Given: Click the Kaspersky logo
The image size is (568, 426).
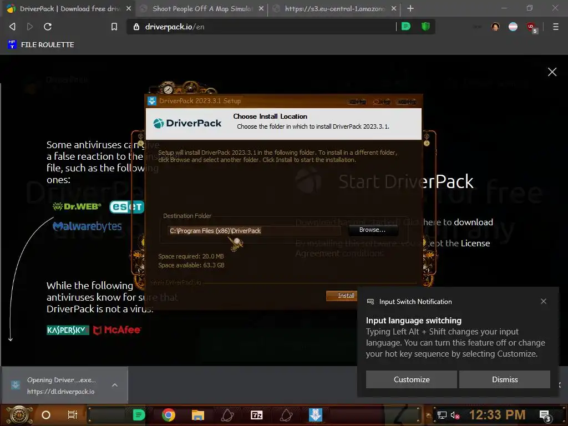Looking at the screenshot, I should [68, 330].
